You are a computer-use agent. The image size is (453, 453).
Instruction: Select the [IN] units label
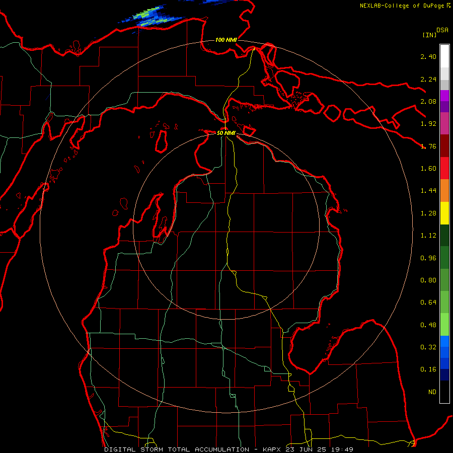(x=429, y=35)
